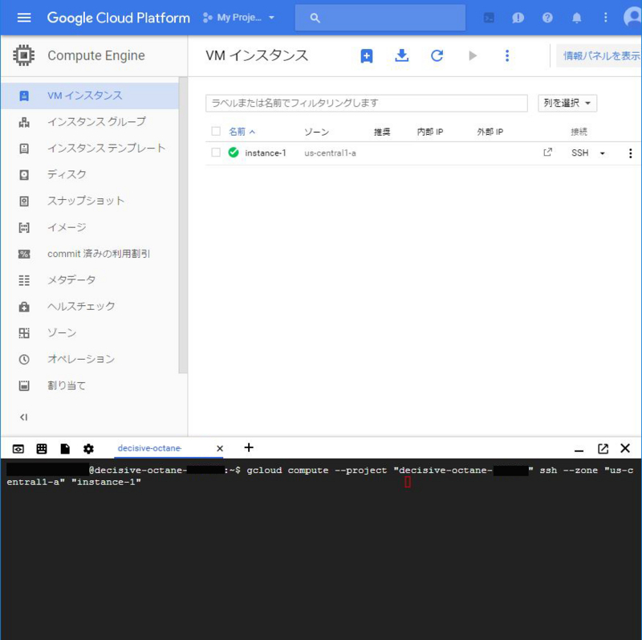Image resolution: width=642 pixels, height=640 pixels.
Task: Open the instance-1 link
Action: point(266,153)
